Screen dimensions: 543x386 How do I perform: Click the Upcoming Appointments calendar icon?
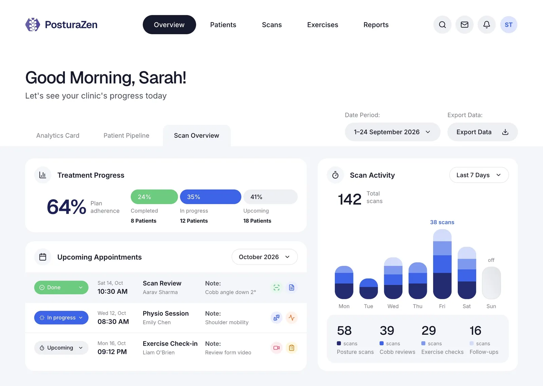[x=43, y=257]
